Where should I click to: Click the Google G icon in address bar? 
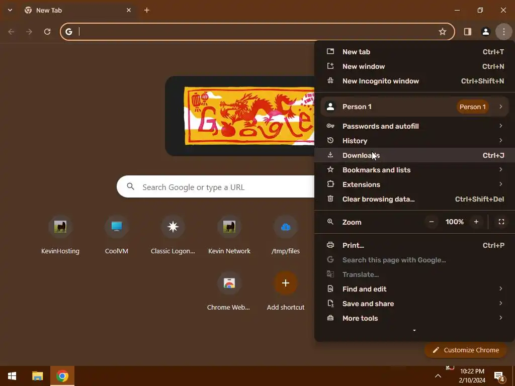pyautogui.click(x=68, y=32)
